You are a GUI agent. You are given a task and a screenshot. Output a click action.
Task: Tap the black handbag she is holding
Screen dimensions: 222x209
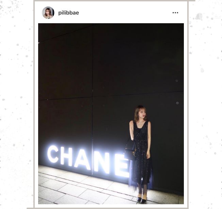point(130,154)
